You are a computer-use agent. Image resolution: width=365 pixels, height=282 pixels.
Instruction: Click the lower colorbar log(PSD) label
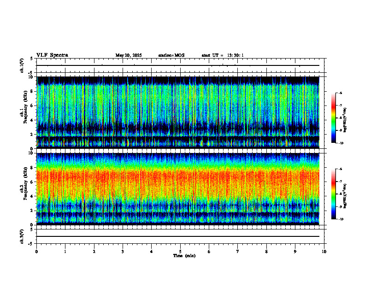345,196
